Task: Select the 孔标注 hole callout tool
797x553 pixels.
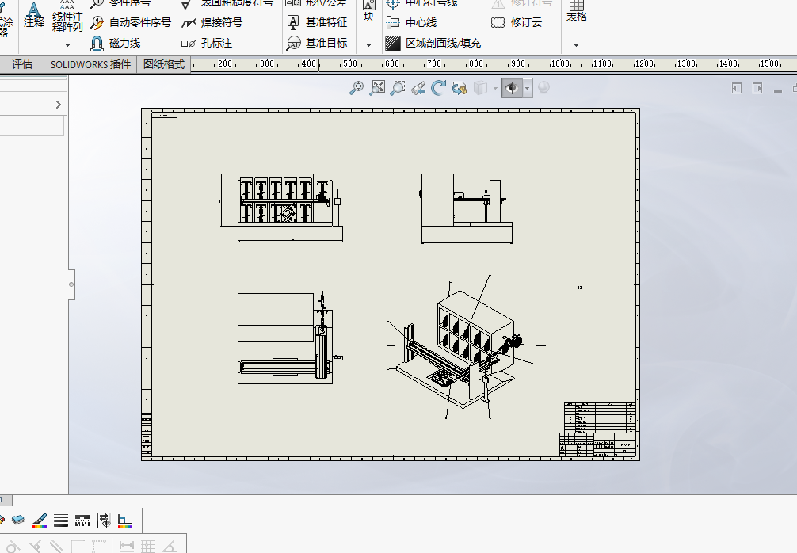Action: 206,44
